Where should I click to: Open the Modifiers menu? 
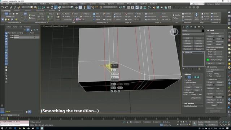click(43, 4)
